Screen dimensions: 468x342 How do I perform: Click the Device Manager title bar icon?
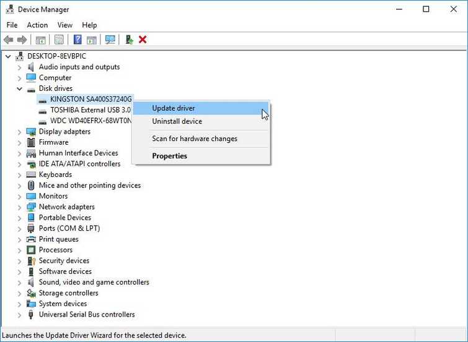click(9, 9)
